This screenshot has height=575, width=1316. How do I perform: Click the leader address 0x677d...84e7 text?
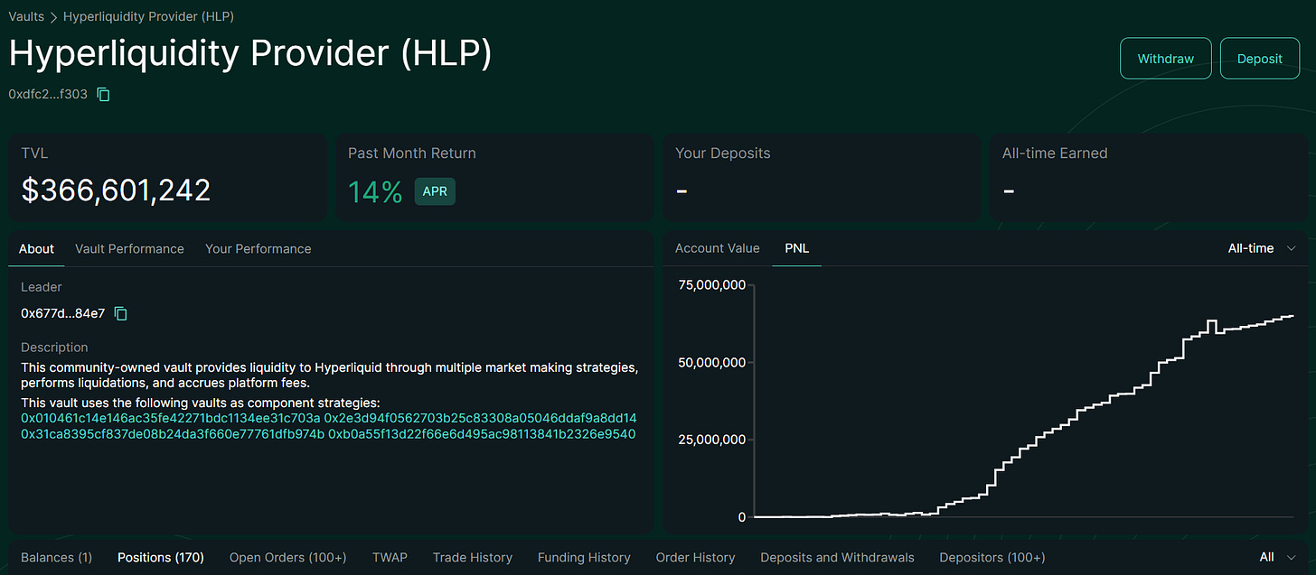pos(63,313)
